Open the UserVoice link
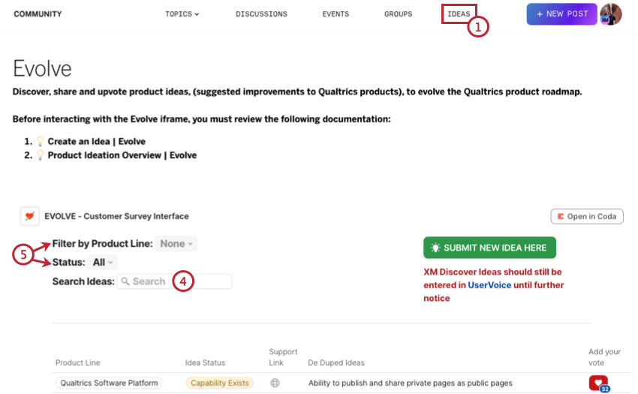Image resolution: width=638 pixels, height=394 pixels. point(489,285)
